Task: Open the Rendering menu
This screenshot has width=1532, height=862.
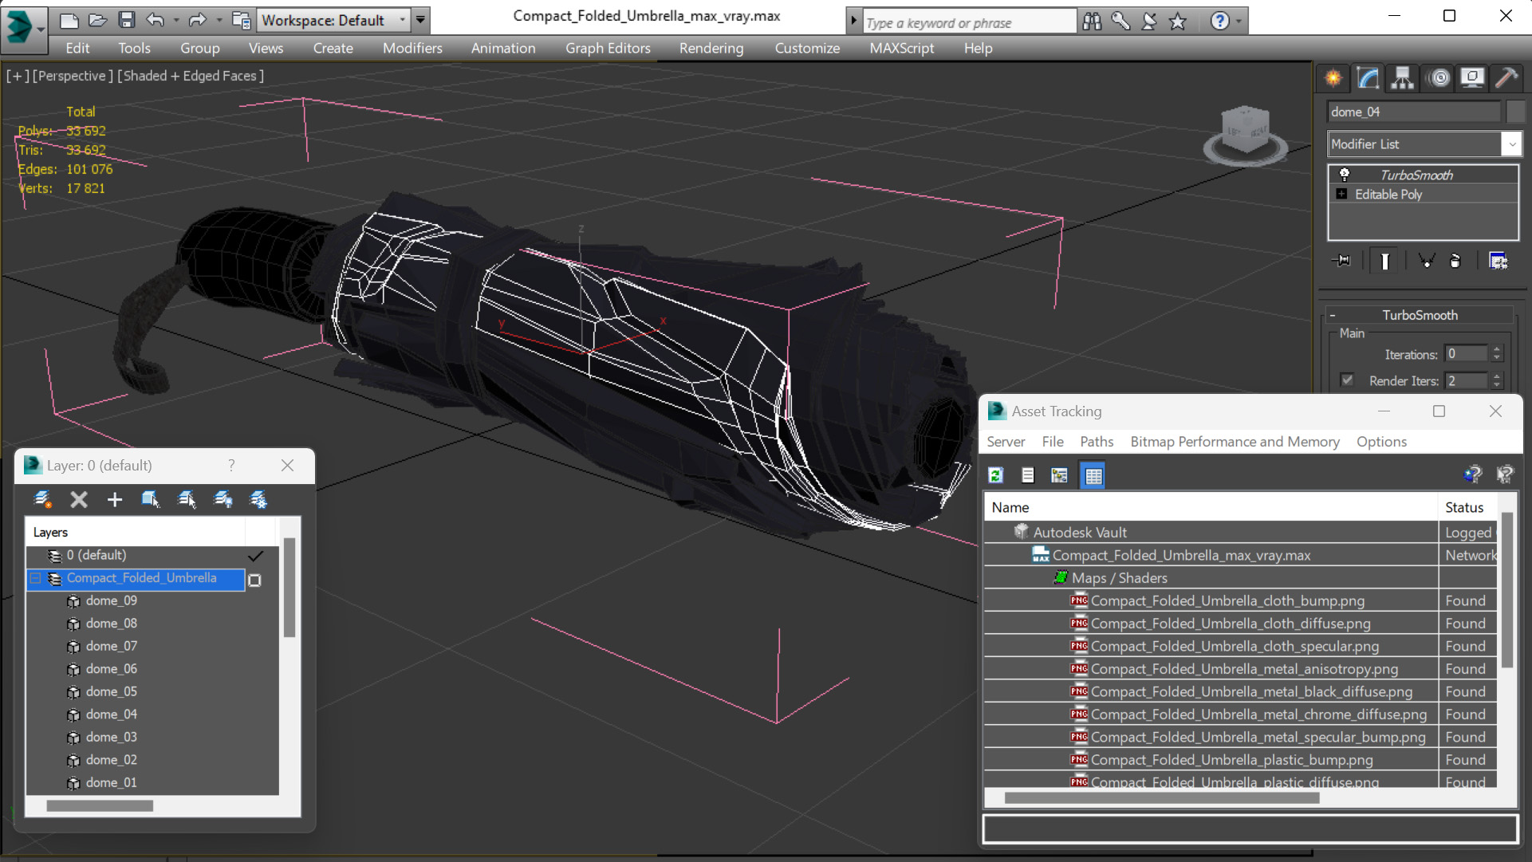Action: coord(711,48)
